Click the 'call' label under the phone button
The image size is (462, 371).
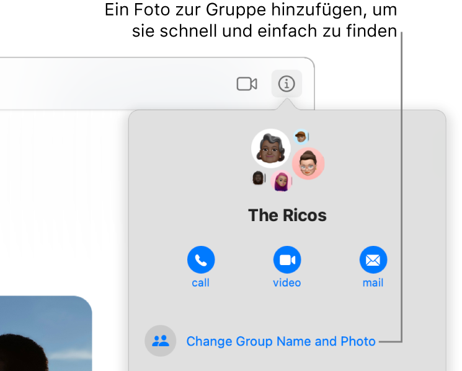[201, 282]
